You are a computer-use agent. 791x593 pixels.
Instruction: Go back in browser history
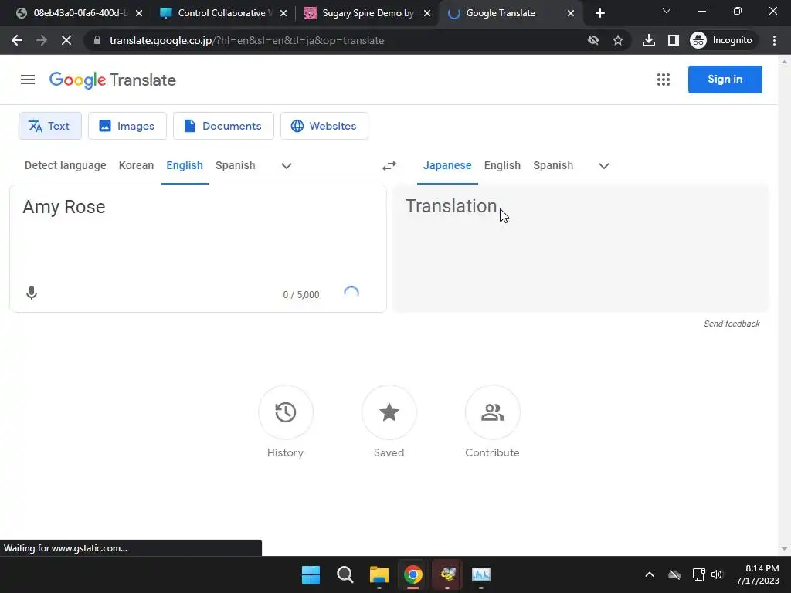pyautogui.click(x=17, y=40)
